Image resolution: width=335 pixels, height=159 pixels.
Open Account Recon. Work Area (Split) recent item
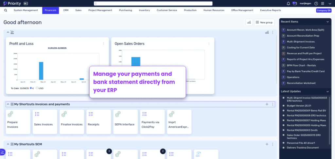pyautogui.click(x=305, y=30)
